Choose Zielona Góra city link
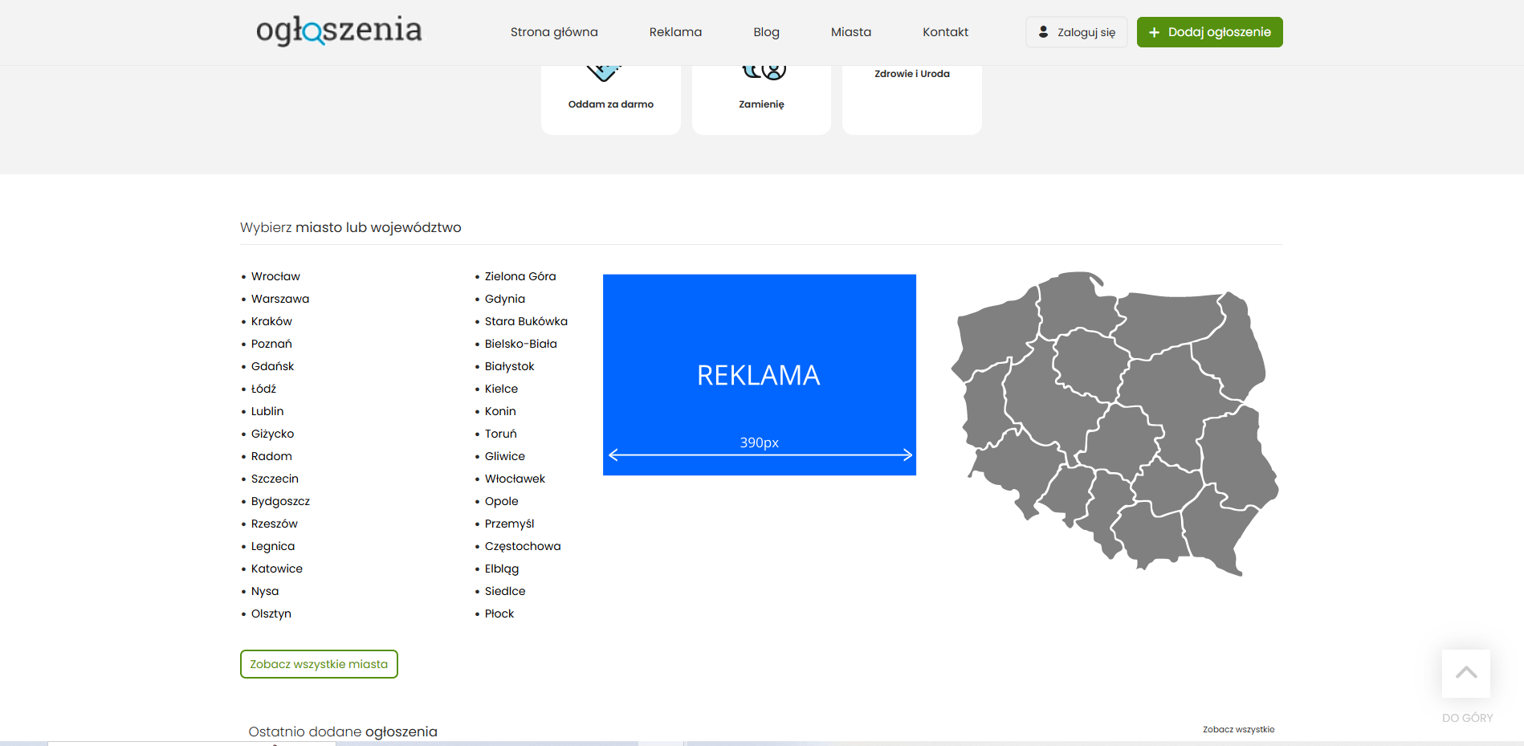This screenshot has height=746, width=1524. tap(520, 276)
